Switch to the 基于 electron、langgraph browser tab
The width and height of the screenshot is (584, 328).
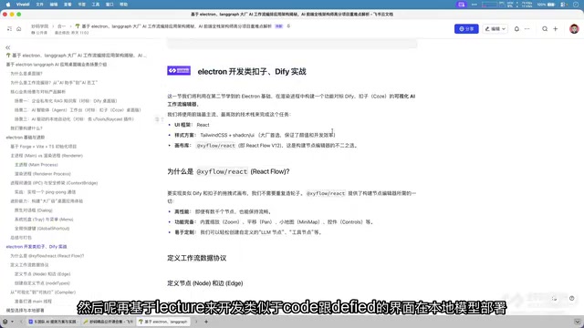(162, 322)
